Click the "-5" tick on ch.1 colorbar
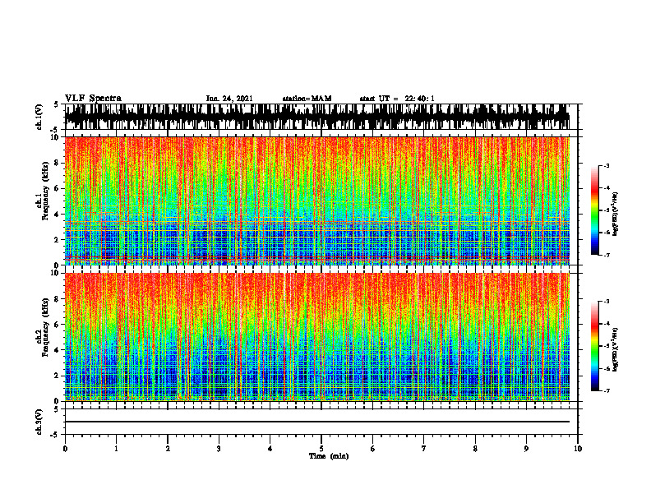 tap(606, 210)
